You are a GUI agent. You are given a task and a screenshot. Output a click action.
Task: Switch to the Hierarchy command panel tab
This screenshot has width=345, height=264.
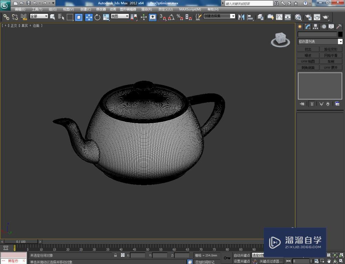(316, 27)
